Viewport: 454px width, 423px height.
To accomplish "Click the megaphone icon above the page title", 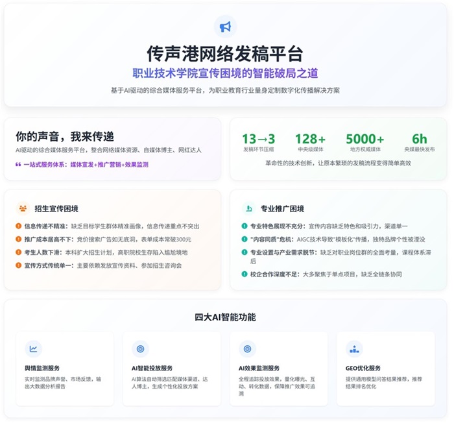I will point(225,27).
